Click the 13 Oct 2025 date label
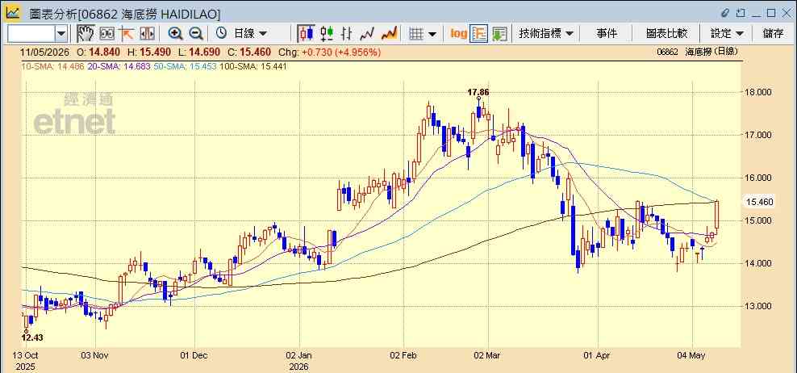This screenshot has height=373, width=797. tap(26, 360)
